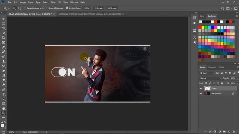Select the Eraser tool
Viewport: 239px width, 134px height.
click(x=3, y=71)
